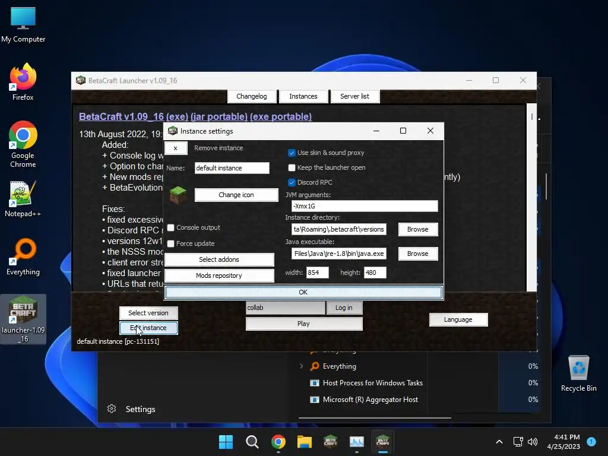Viewport: 608px width, 456px height.
Task: Browse for Java executable
Action: 418,254
